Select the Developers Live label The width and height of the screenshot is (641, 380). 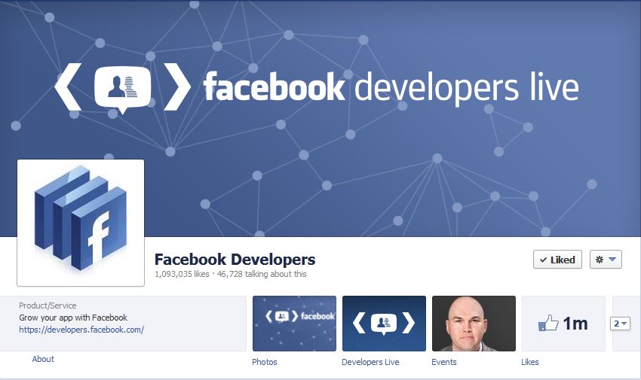(x=370, y=362)
